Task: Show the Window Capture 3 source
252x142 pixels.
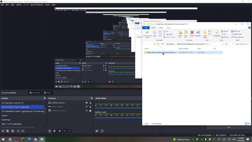Action: tap(87, 110)
